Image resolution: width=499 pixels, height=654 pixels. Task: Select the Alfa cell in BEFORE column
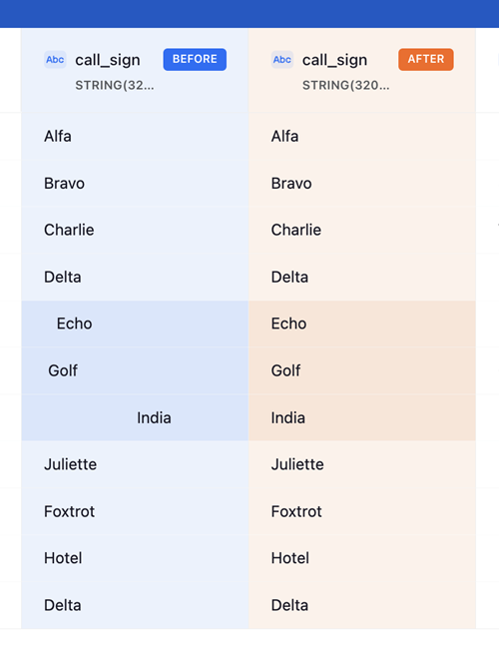click(x=135, y=137)
